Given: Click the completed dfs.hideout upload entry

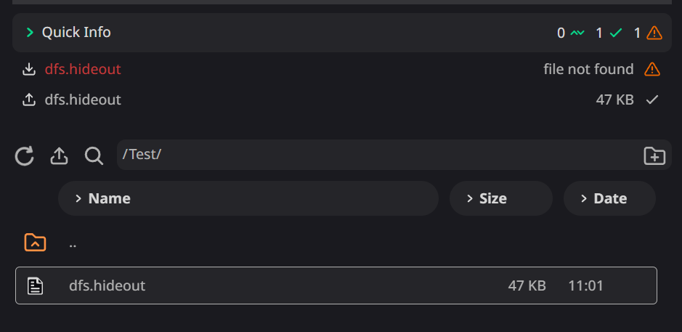Looking at the screenshot, I should (83, 100).
